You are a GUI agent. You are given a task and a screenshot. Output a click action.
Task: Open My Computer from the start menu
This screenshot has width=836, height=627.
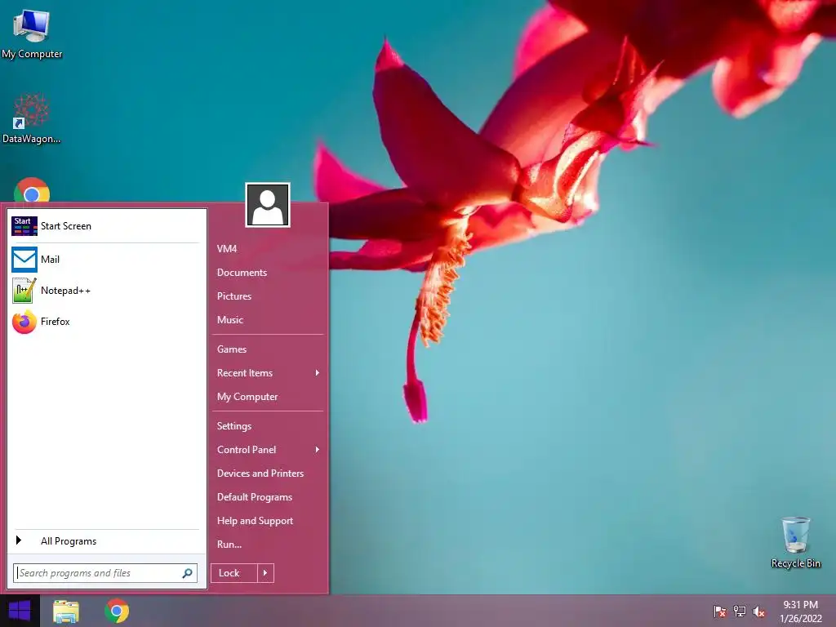click(247, 397)
